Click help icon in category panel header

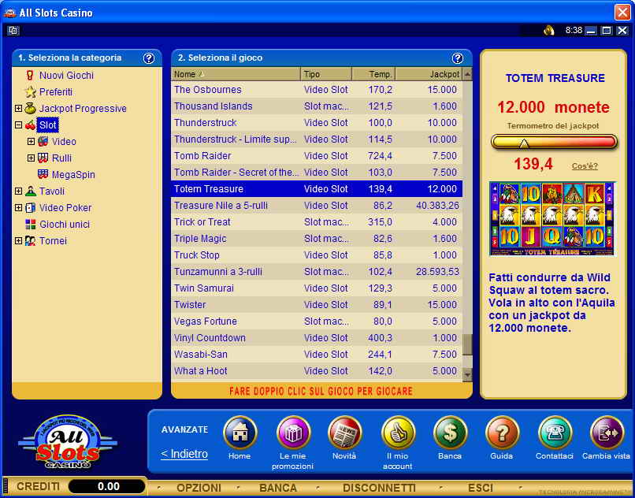click(149, 58)
